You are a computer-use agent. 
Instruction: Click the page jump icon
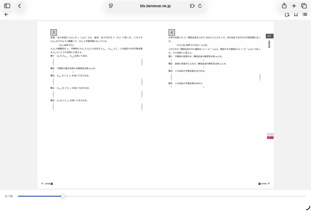(x=287, y=14)
